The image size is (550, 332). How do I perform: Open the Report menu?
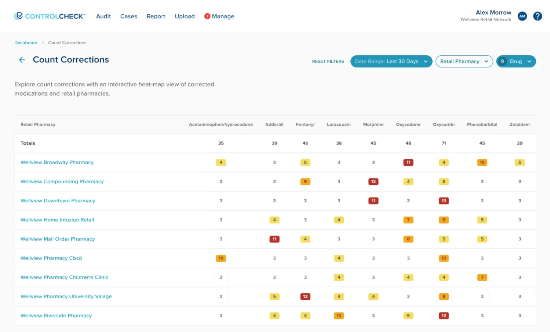(x=156, y=16)
